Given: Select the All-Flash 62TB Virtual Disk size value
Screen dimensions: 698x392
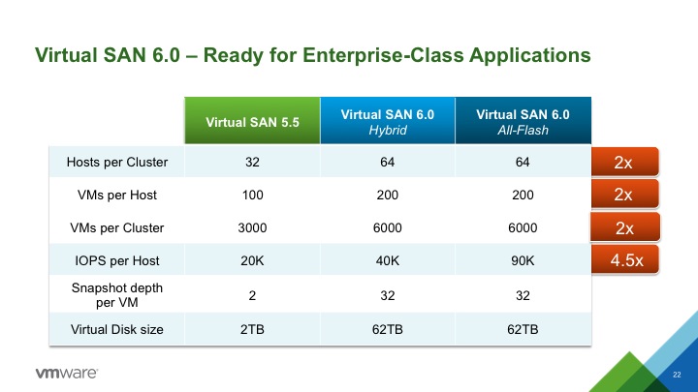Looking at the screenshot, I should tap(523, 330).
